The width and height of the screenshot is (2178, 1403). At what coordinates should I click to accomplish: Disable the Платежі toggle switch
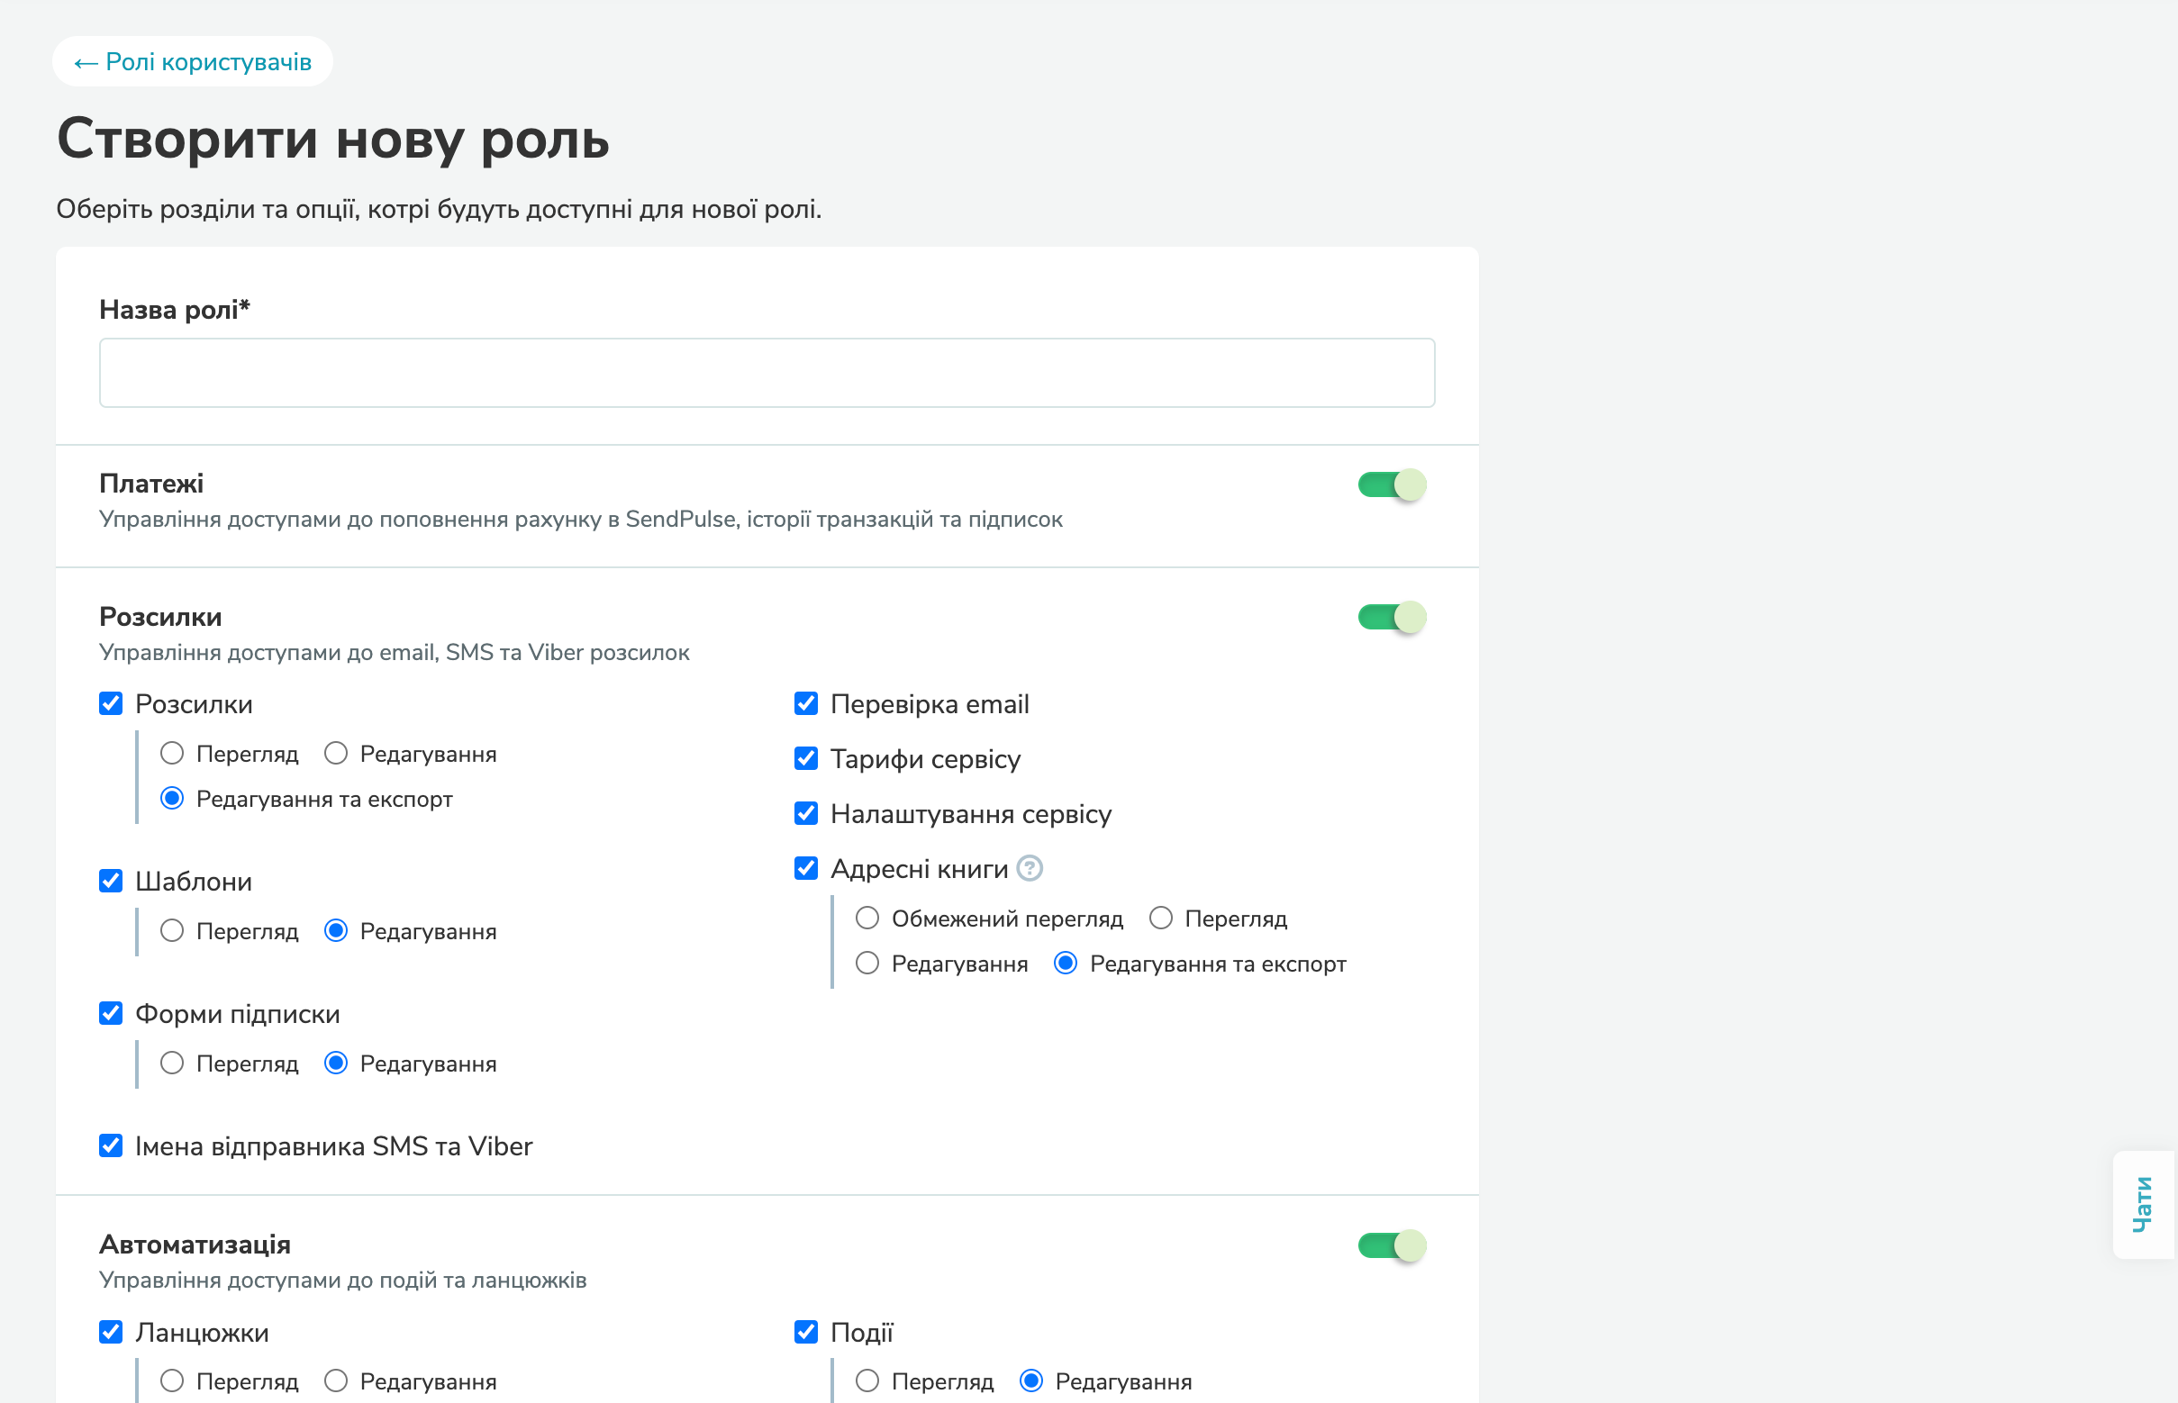coord(1391,484)
